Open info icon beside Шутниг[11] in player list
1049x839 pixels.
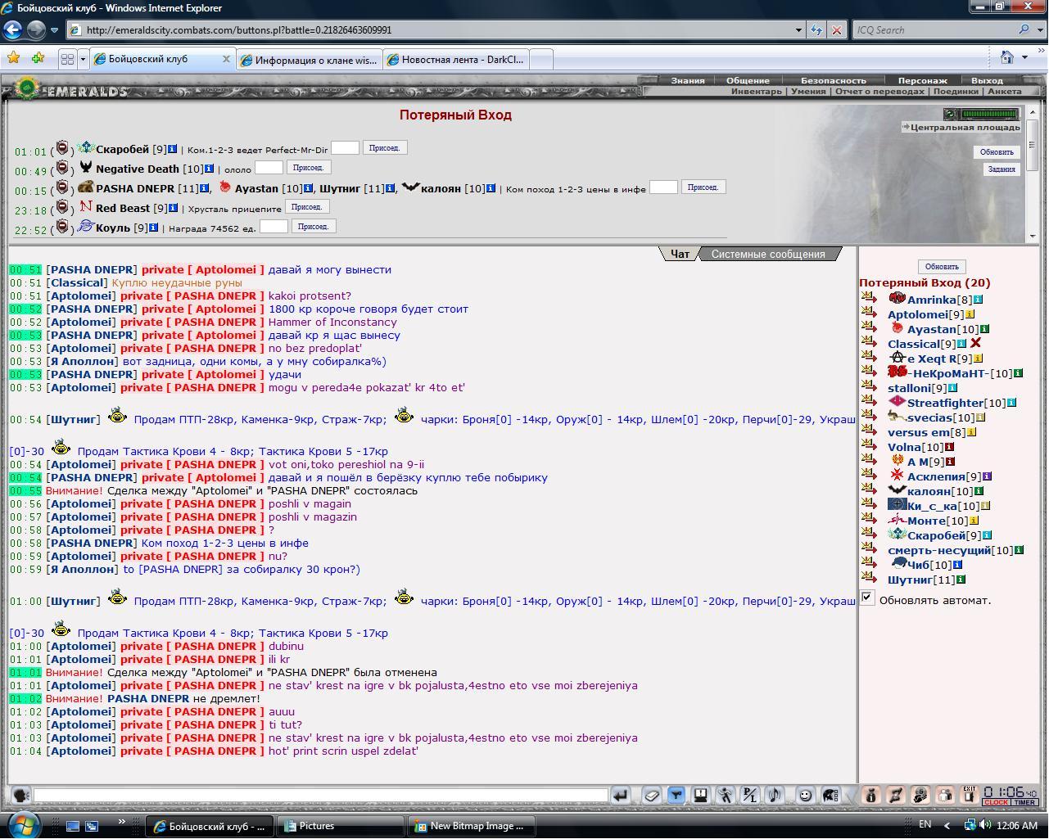pos(961,580)
